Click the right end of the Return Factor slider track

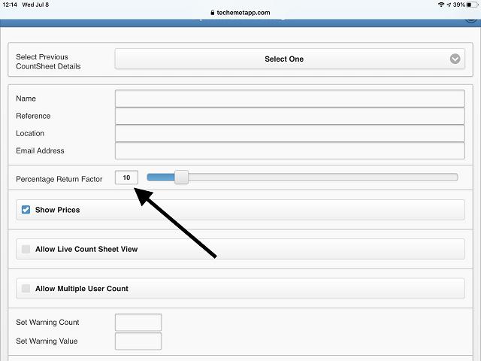tap(453, 177)
